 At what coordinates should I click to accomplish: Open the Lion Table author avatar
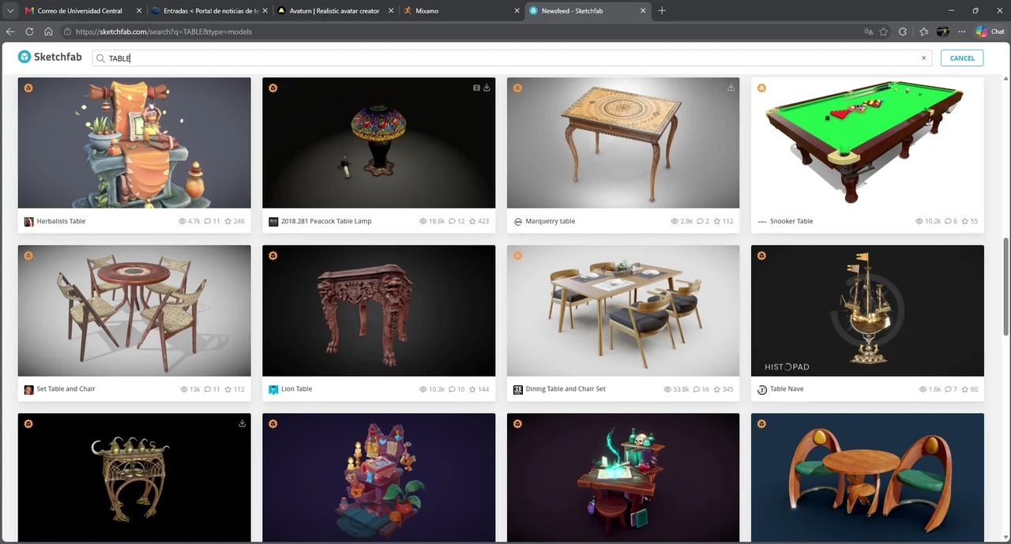pos(273,389)
